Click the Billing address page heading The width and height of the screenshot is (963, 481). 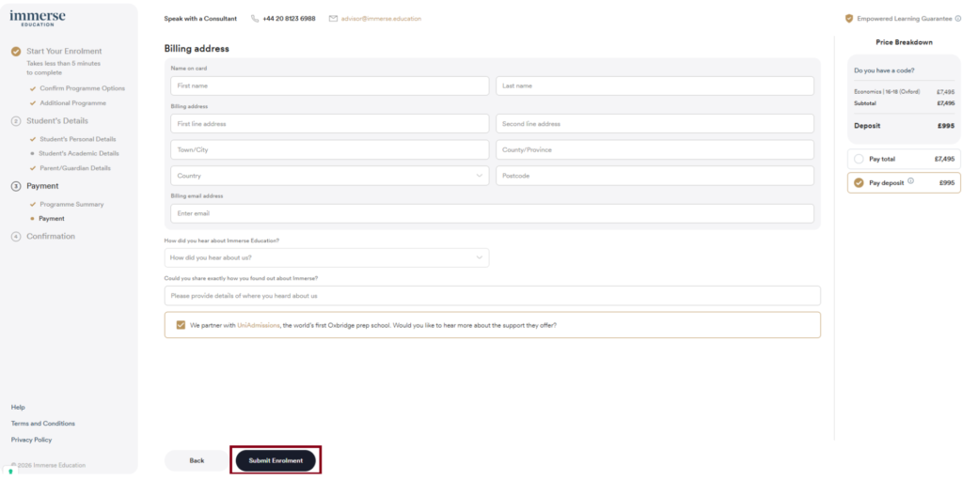point(197,49)
